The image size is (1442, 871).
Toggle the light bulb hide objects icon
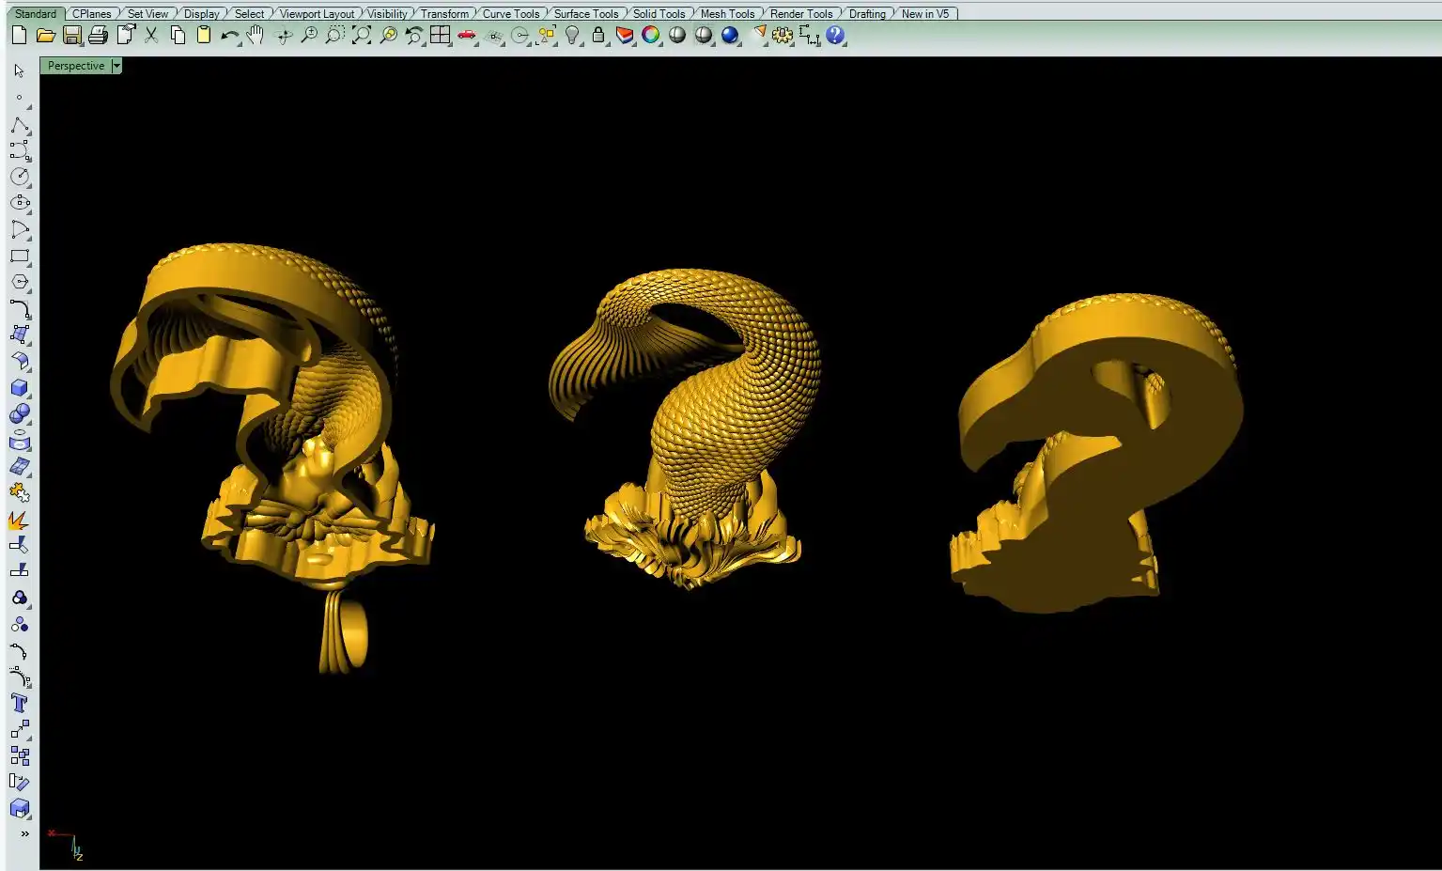click(x=572, y=36)
